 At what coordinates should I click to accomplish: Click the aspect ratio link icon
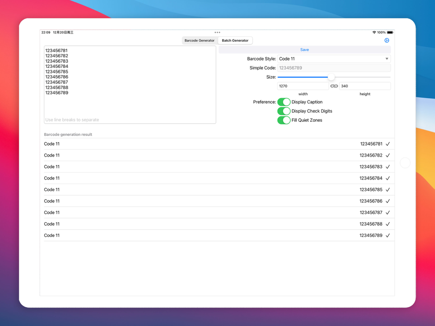click(334, 86)
